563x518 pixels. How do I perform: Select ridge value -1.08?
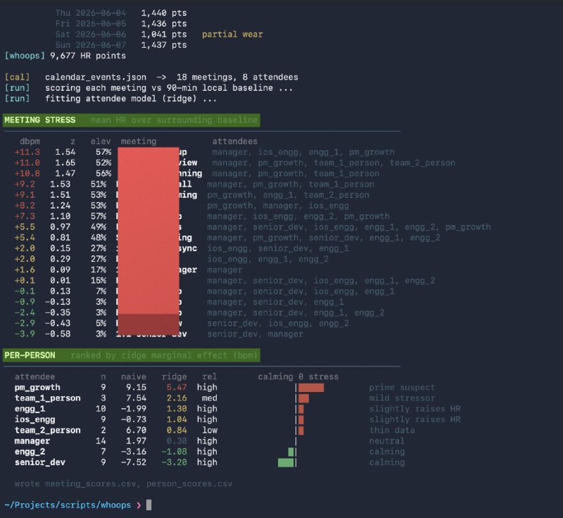click(174, 452)
